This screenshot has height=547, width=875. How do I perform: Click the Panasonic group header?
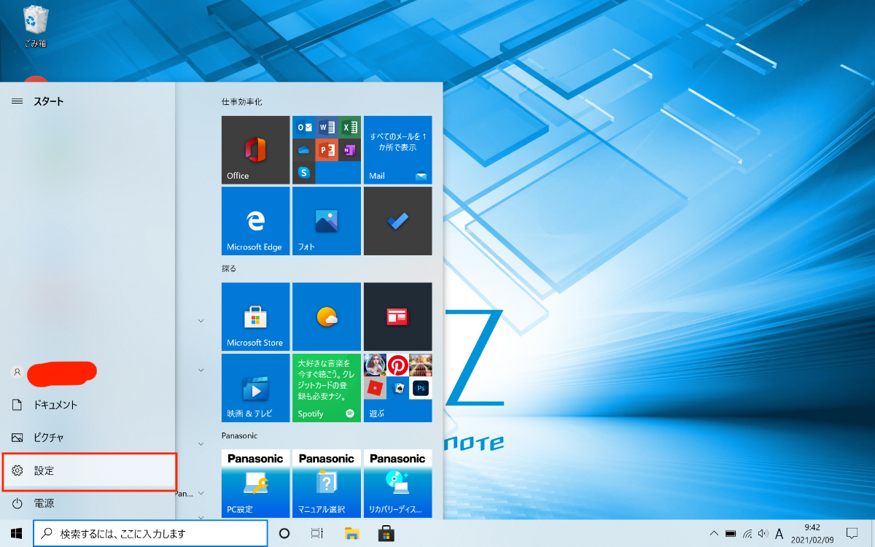click(240, 435)
